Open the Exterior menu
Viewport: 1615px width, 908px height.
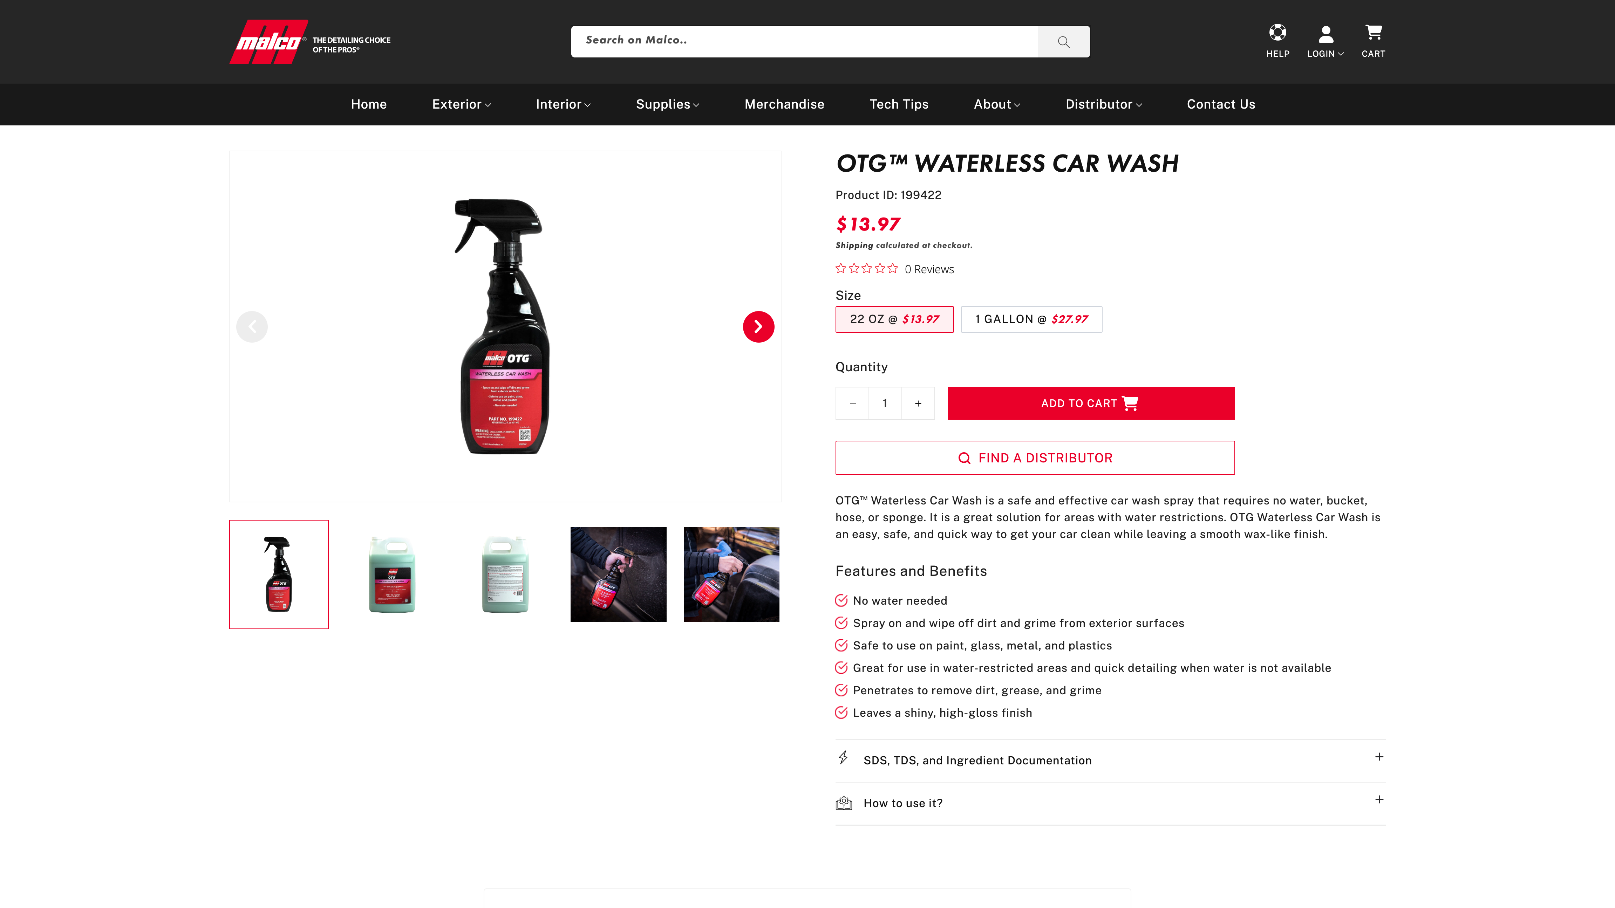coord(462,104)
